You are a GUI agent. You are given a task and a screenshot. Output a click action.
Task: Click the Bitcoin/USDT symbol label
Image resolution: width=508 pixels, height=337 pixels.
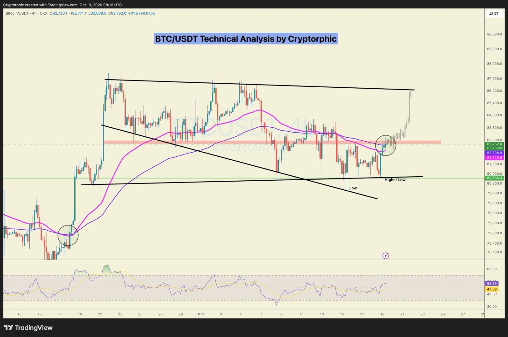click(x=17, y=13)
